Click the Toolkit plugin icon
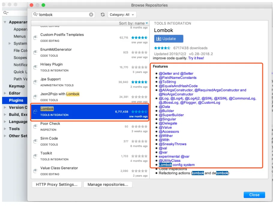The width and height of the screenshot is (274, 206). click(x=35, y=156)
